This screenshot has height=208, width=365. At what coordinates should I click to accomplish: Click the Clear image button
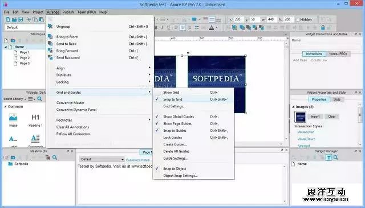point(332,117)
